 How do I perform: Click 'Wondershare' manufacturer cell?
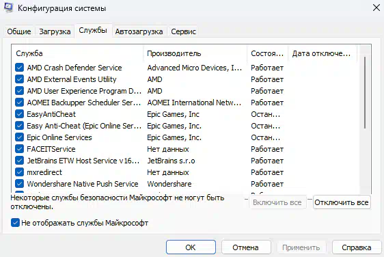click(x=169, y=184)
